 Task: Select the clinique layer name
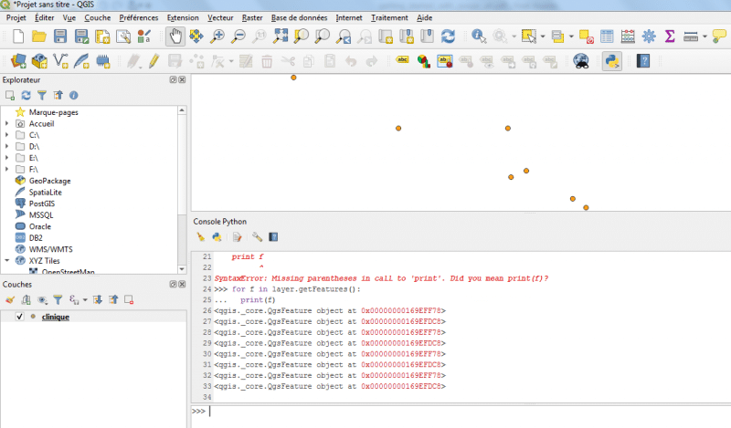pos(56,317)
